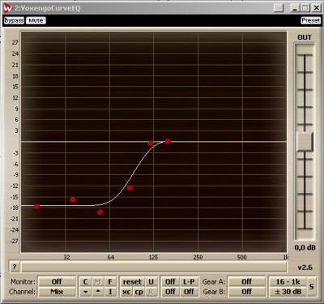Click the reset button
Screen dimensions: 324x304
[x=132, y=282]
